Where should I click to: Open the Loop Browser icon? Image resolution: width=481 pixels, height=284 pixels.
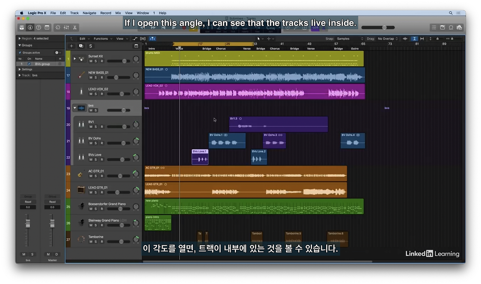coord(451,27)
